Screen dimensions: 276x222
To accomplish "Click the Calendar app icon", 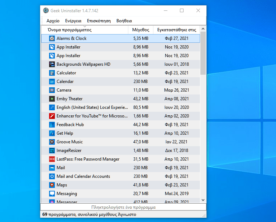I will [52, 82].
